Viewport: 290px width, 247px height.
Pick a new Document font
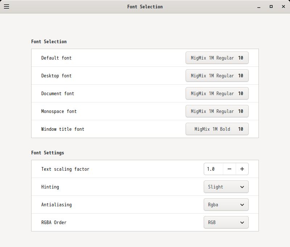[x=217, y=93]
